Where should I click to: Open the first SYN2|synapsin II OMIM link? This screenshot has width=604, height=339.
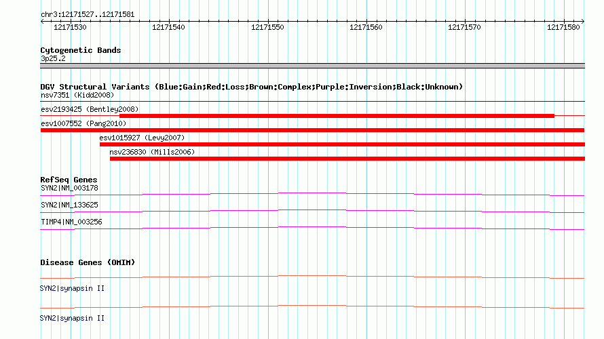pyautogui.click(x=72, y=289)
